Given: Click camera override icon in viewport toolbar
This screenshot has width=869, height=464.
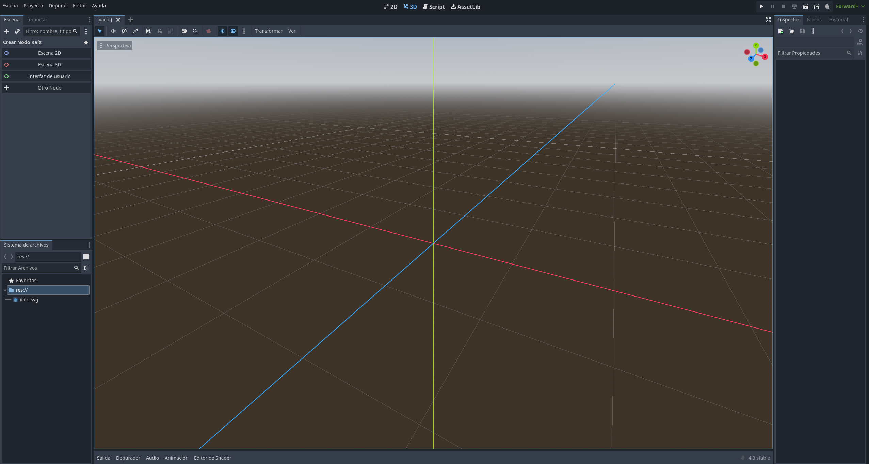Looking at the screenshot, I should (209, 31).
